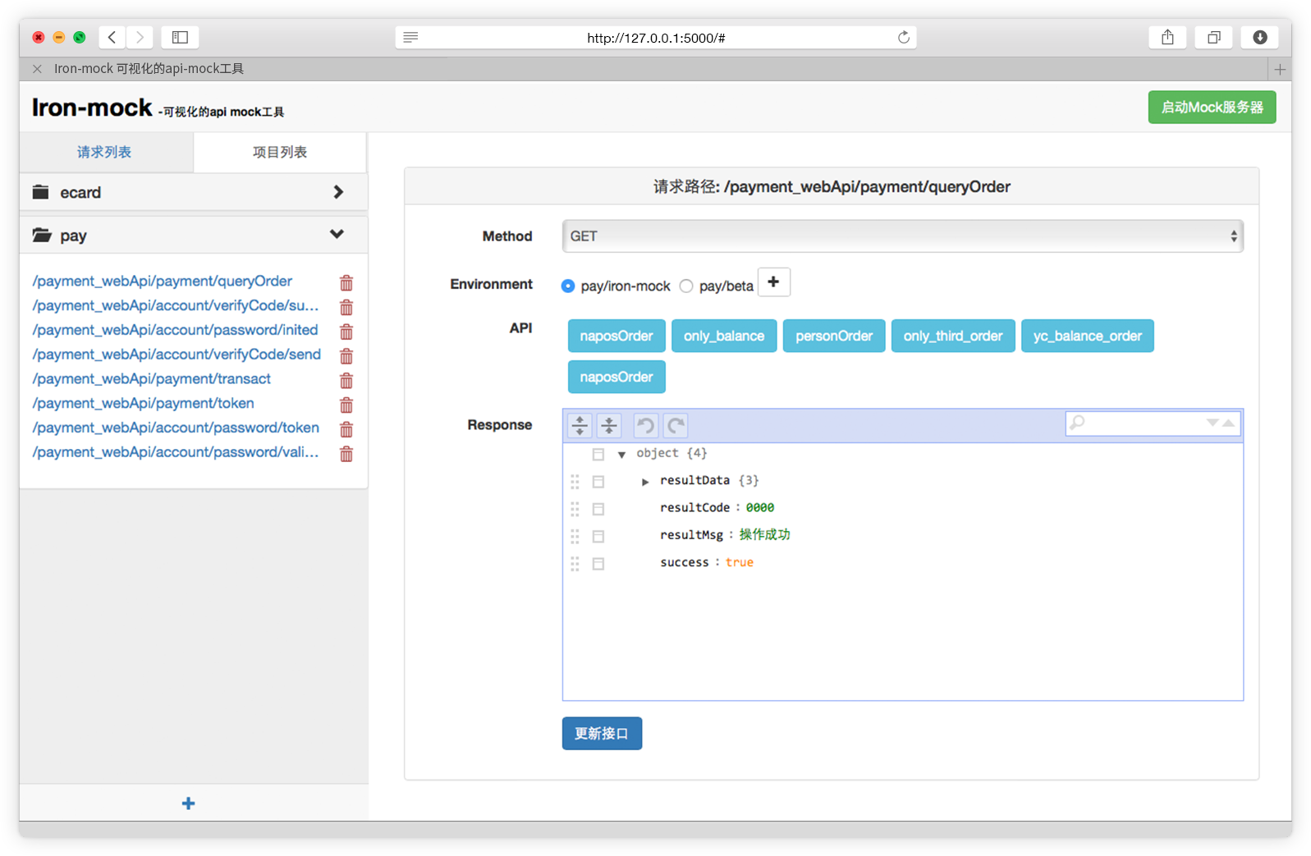Go back in Safari history
This screenshot has height=856, width=1311.
[x=112, y=37]
